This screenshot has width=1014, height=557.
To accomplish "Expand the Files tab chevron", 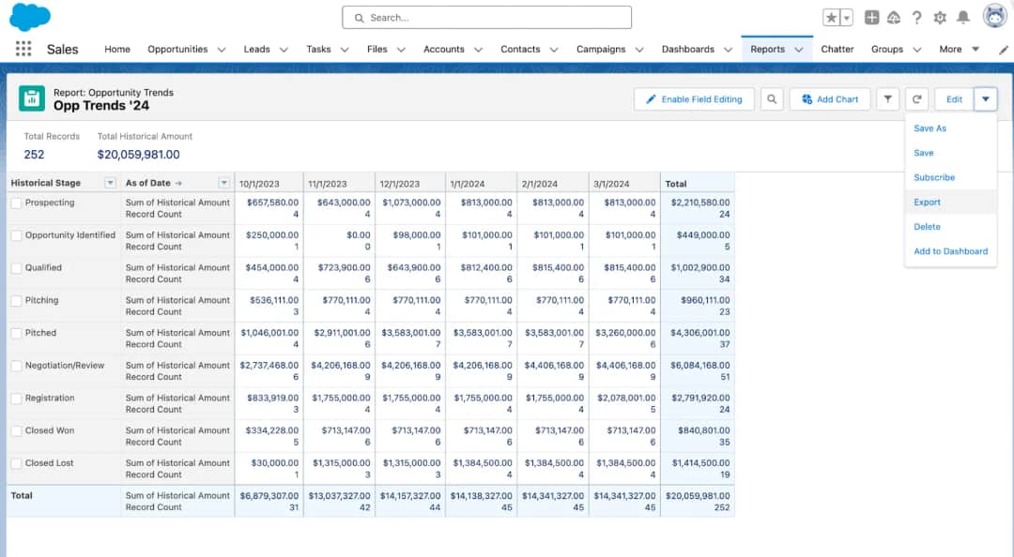I will tap(401, 50).
